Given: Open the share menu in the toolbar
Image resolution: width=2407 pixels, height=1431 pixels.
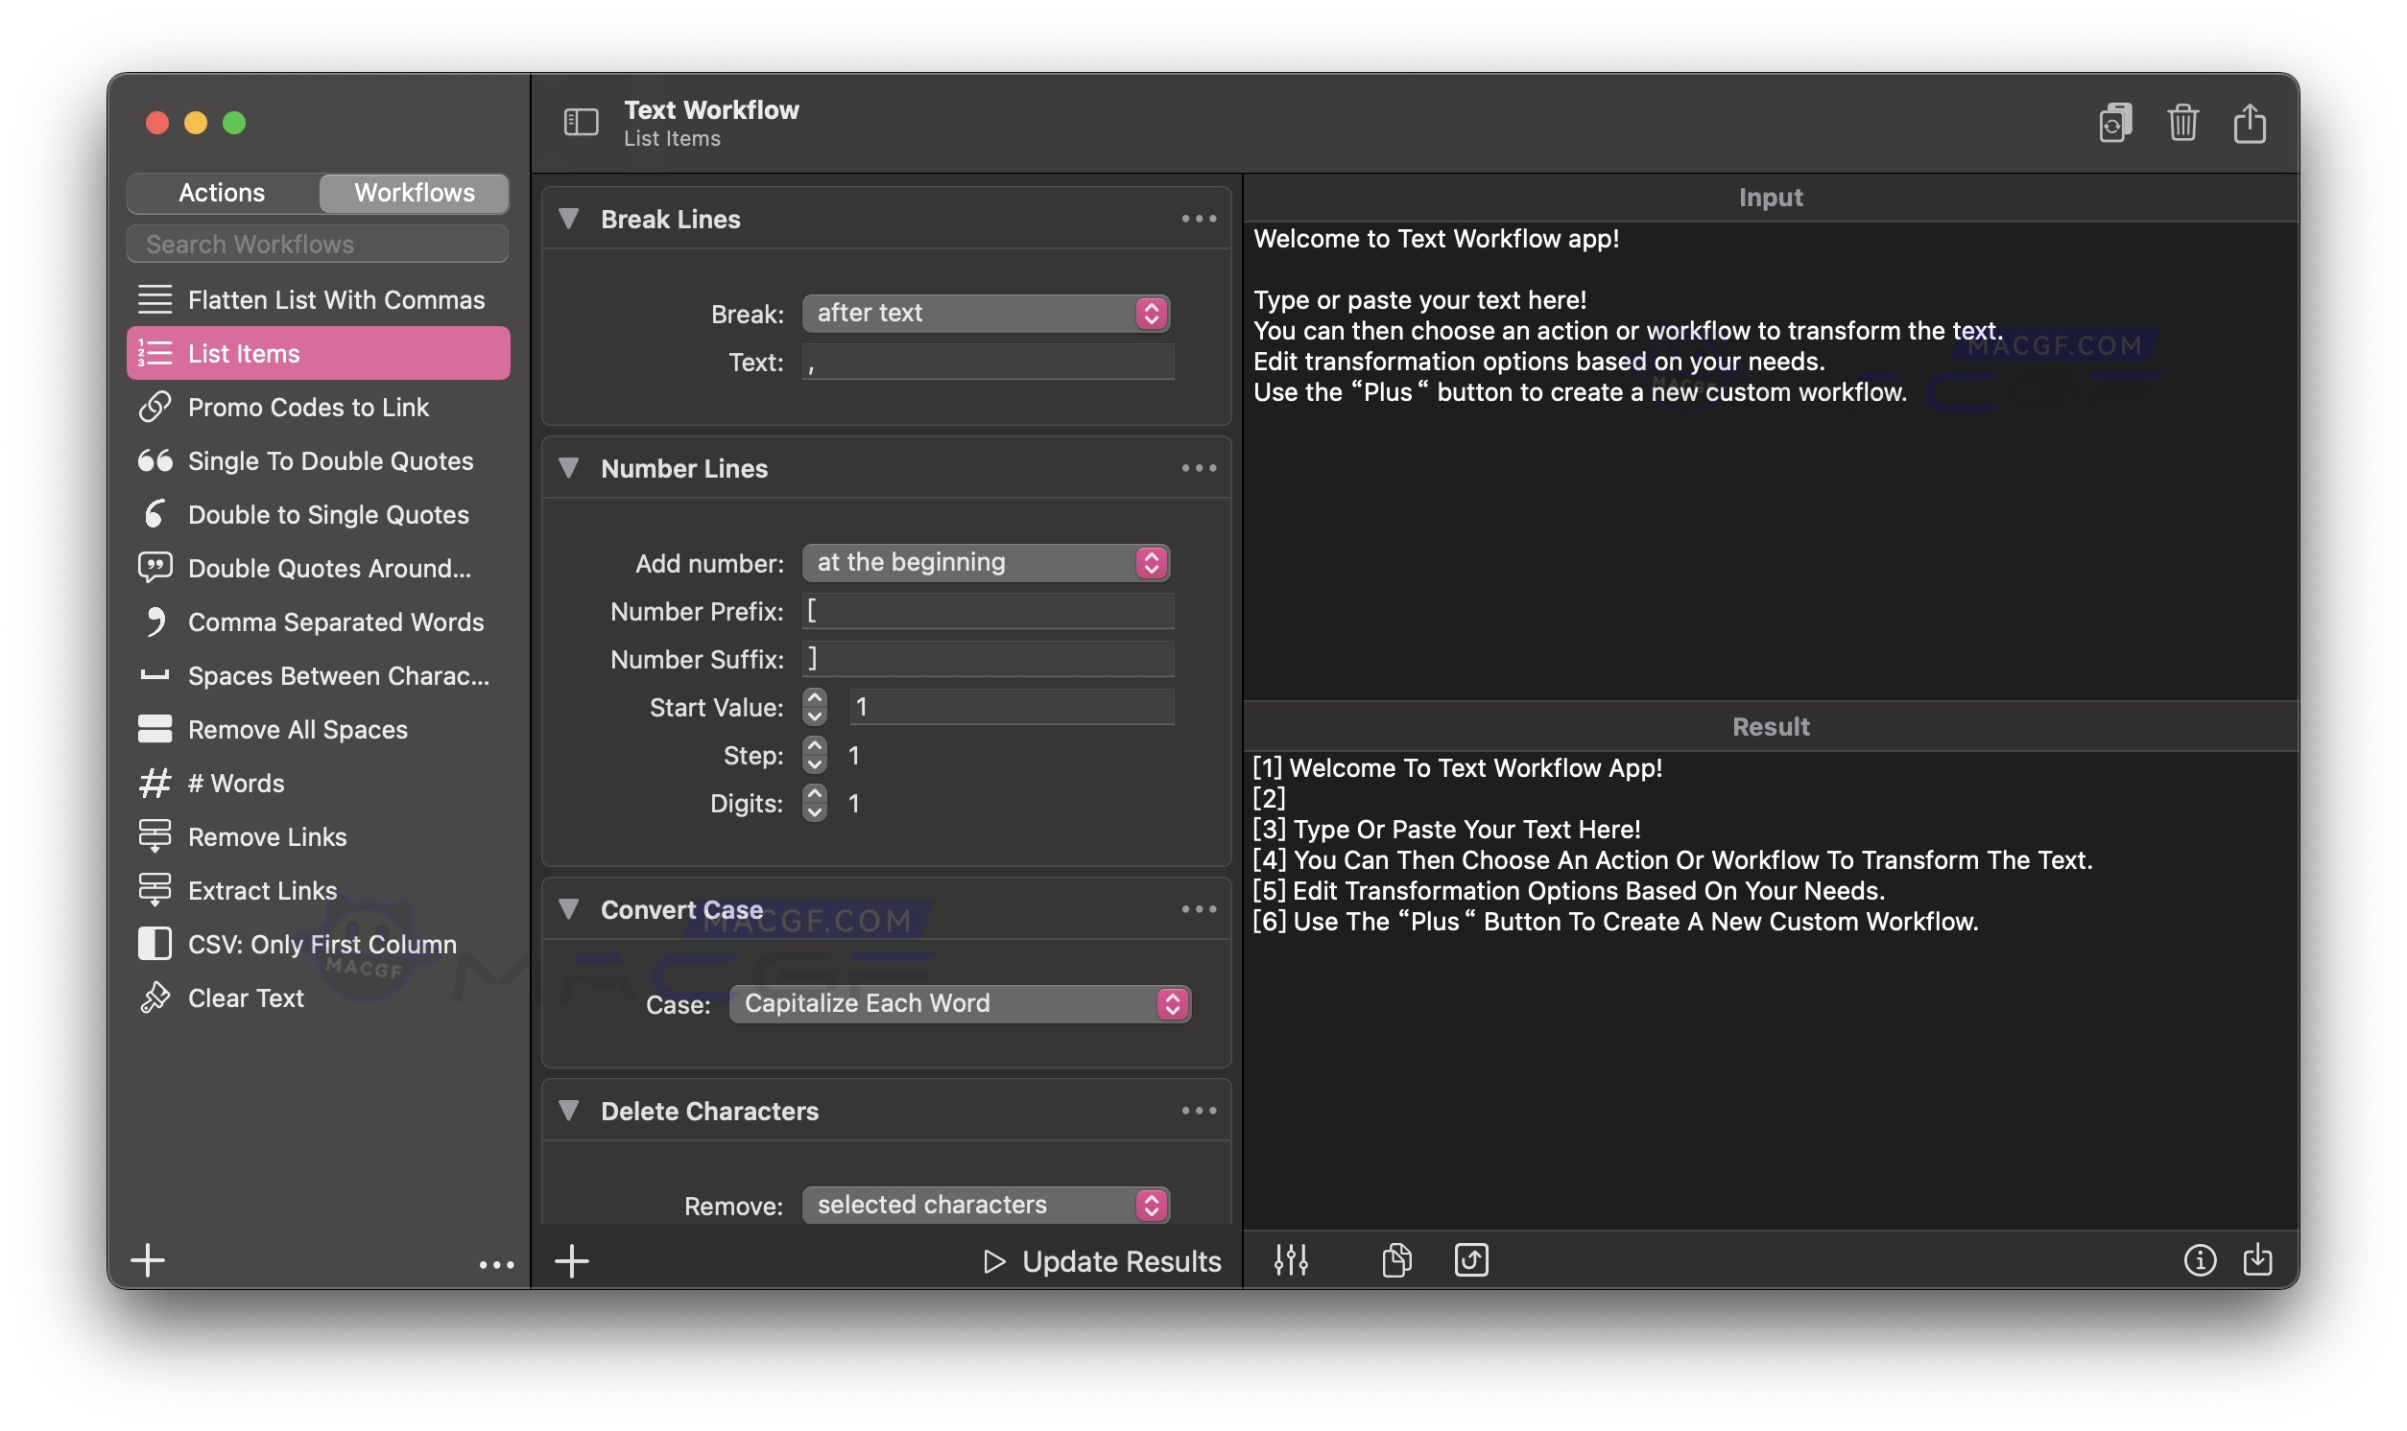Looking at the screenshot, I should tap(2251, 123).
